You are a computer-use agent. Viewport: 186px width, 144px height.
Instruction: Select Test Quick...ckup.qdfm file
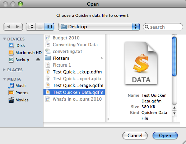[74, 72]
